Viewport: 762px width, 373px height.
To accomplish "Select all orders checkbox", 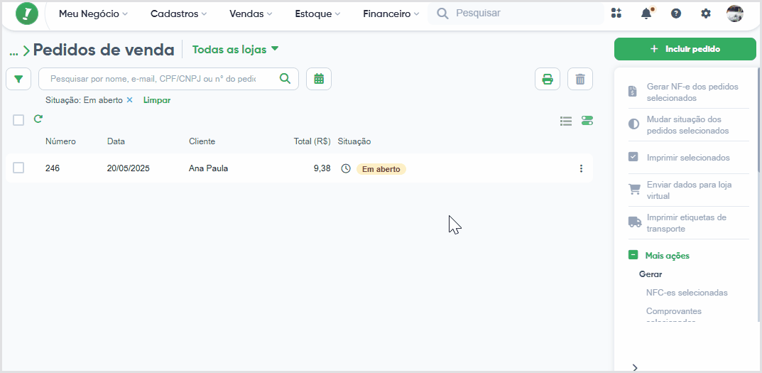I will coord(18,120).
